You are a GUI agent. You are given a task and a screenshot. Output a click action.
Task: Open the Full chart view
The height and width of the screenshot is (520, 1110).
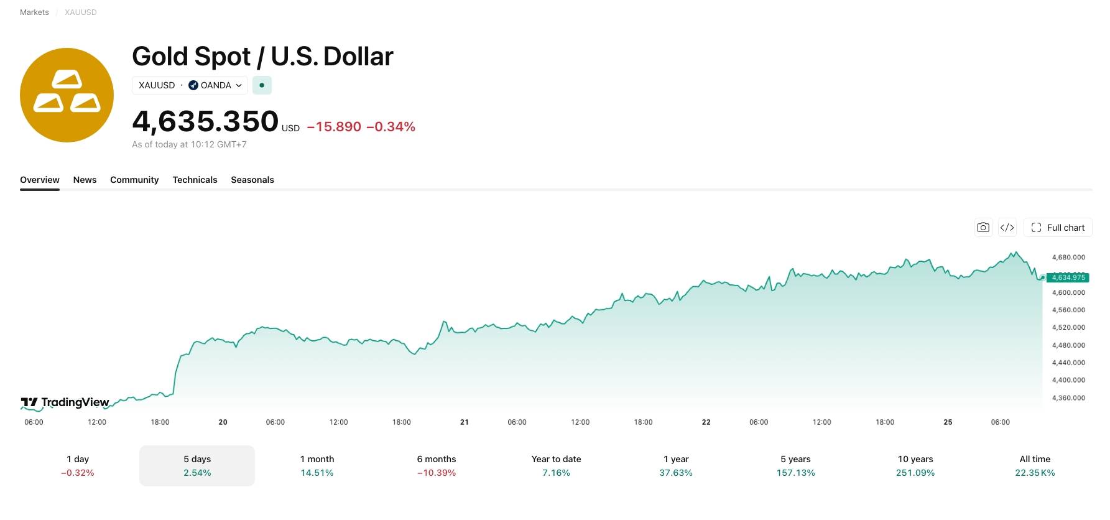pos(1058,228)
